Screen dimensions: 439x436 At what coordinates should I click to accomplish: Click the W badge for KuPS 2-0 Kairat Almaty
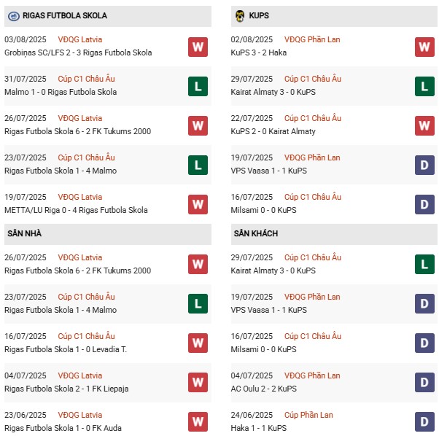[x=424, y=125]
